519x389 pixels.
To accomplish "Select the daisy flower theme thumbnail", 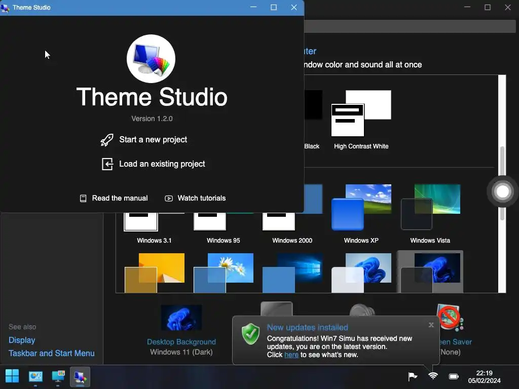I will point(224,273).
